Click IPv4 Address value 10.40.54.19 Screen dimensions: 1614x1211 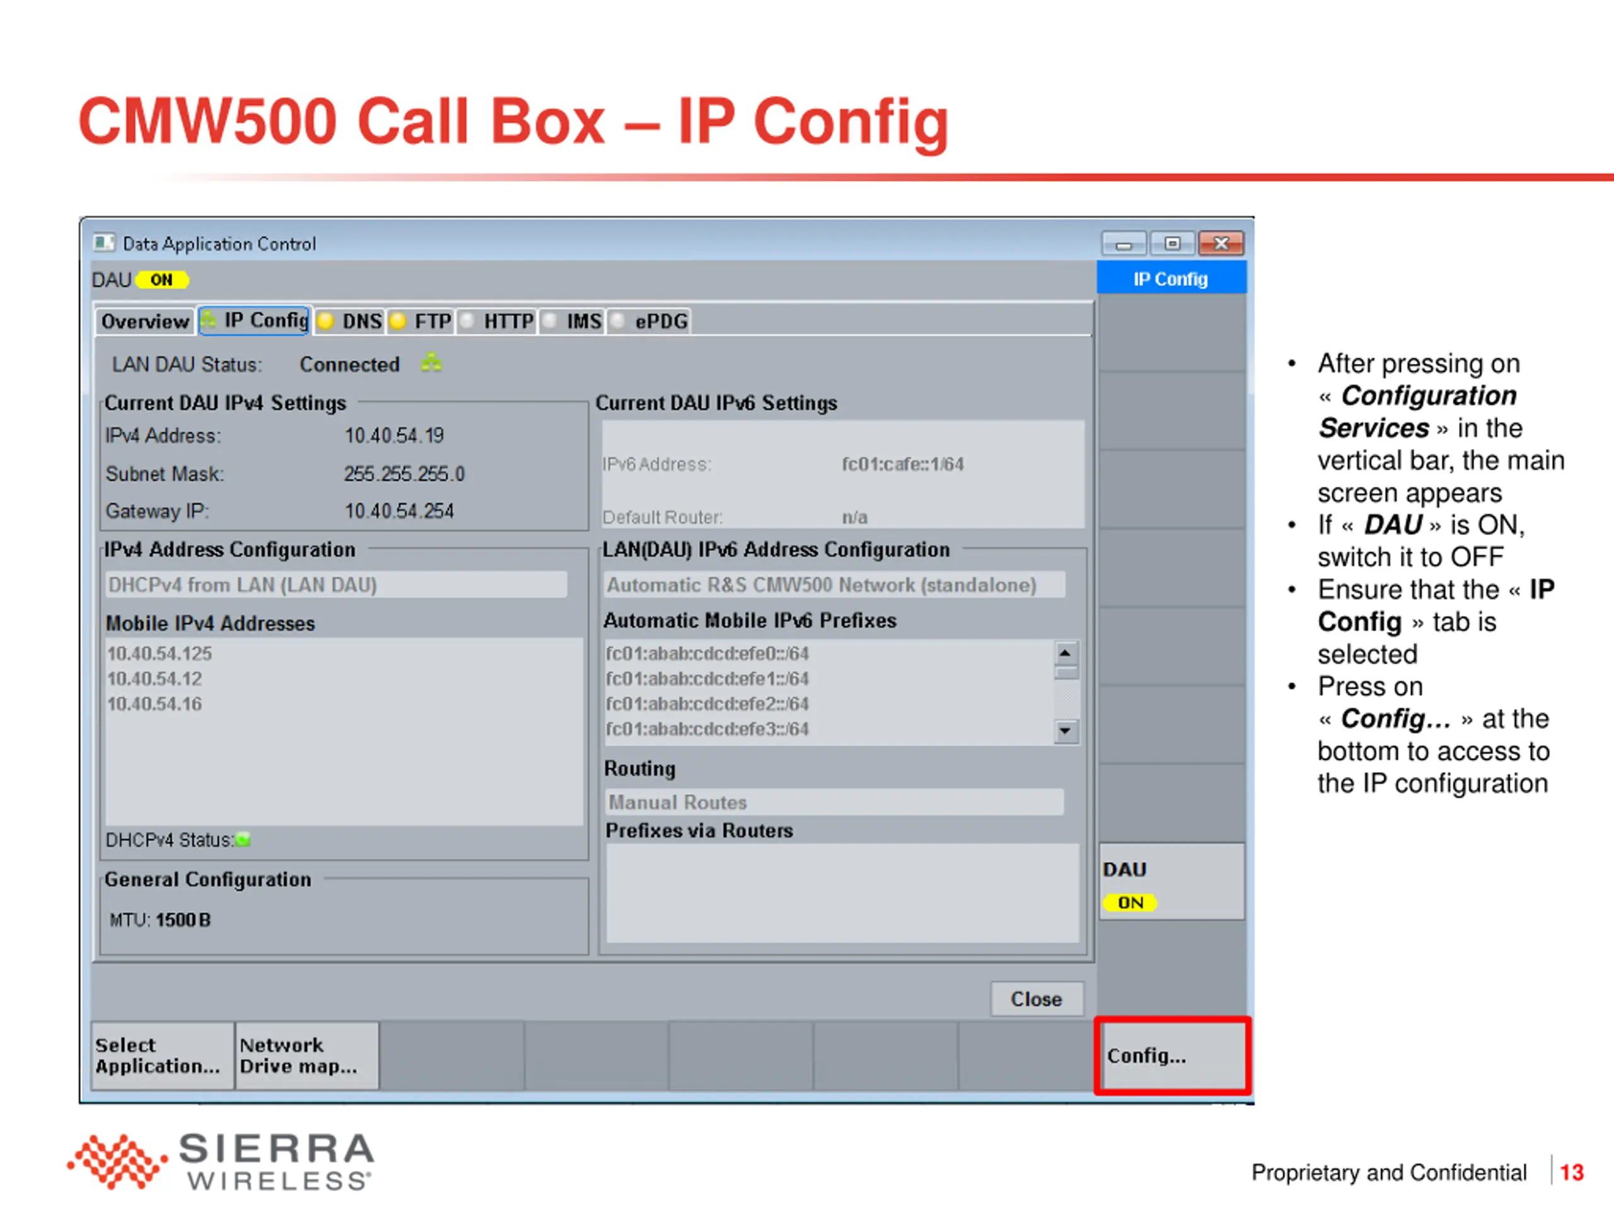point(394,436)
